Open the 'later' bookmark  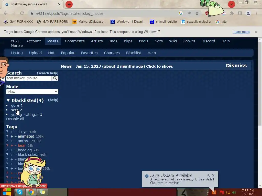pos(222,22)
